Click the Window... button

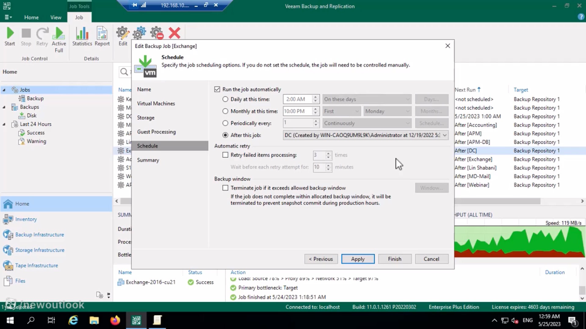tap(432, 188)
